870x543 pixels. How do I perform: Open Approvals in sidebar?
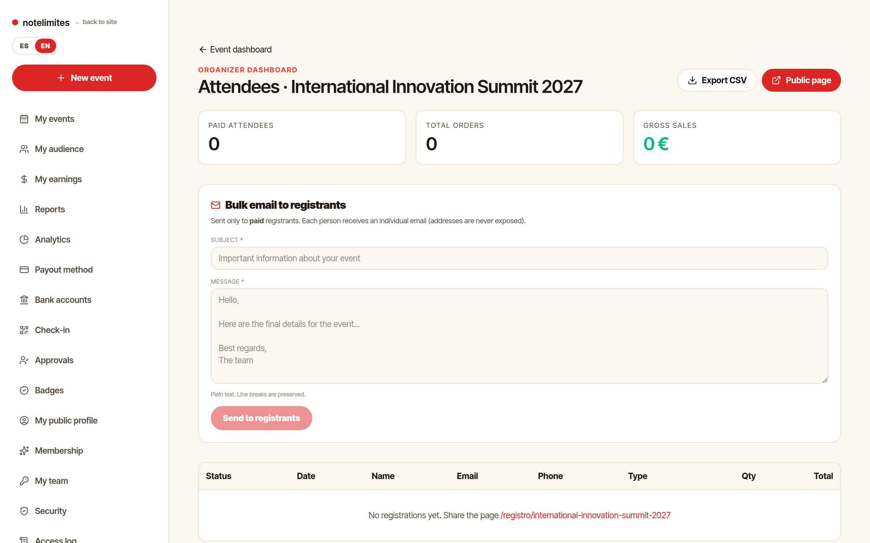click(x=84, y=360)
